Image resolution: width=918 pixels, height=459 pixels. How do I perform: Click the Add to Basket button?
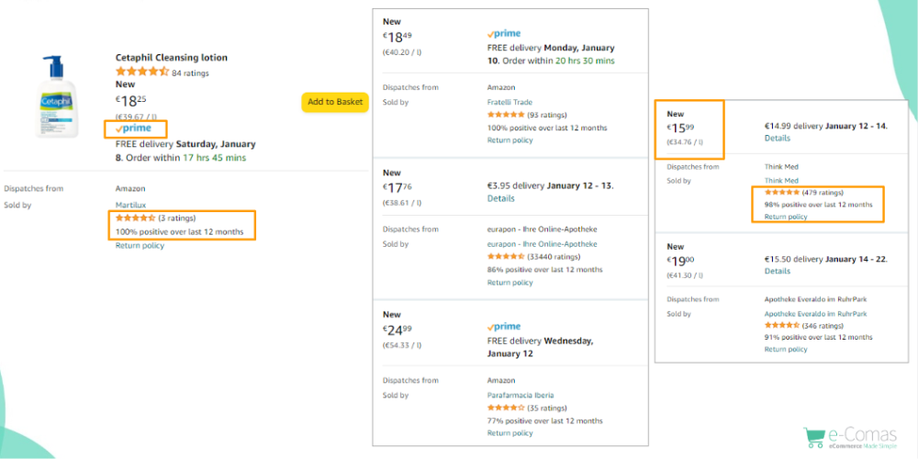tap(335, 102)
